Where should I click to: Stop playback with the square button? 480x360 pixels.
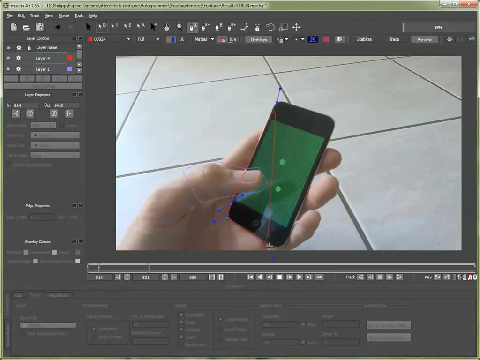click(x=279, y=277)
